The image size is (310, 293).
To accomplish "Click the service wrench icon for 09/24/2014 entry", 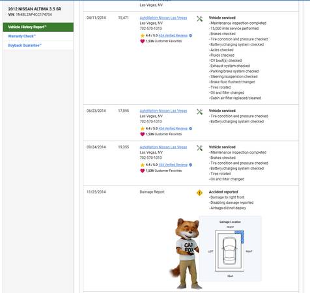I will click(199, 148).
